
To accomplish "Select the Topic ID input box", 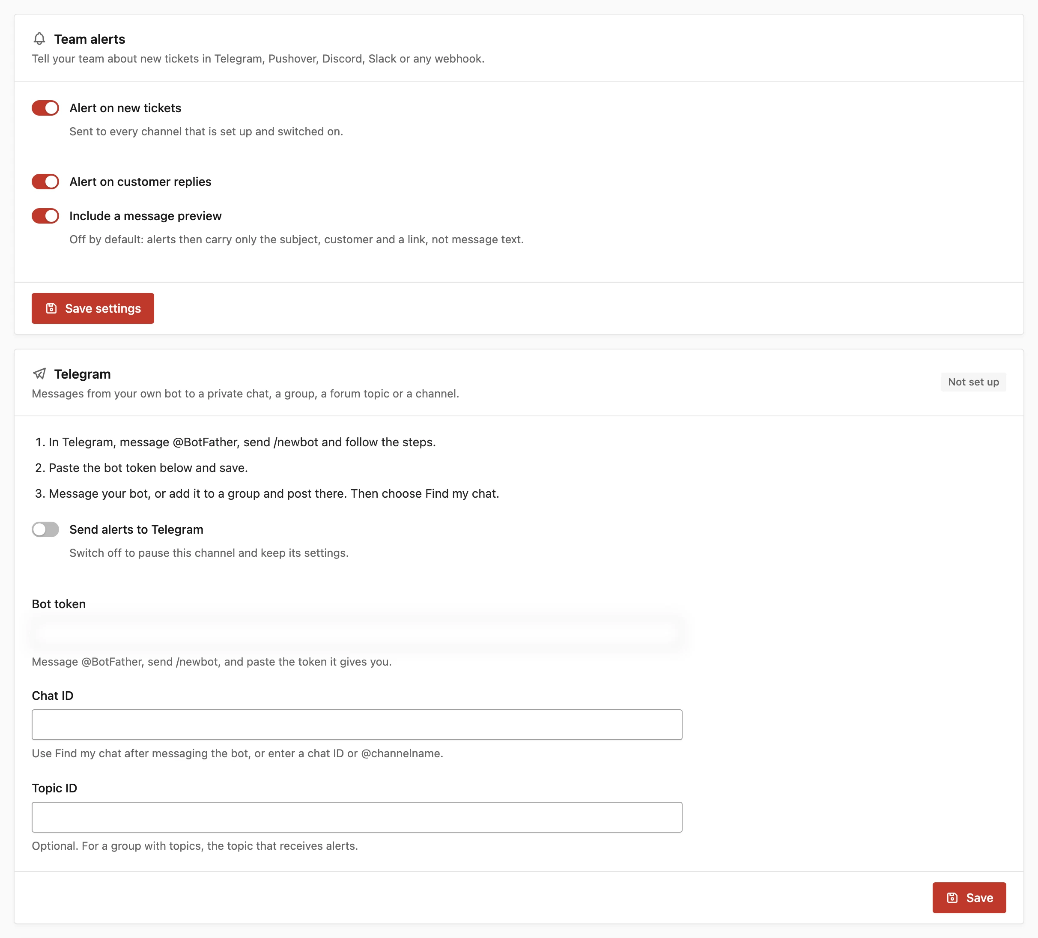I will (x=357, y=817).
